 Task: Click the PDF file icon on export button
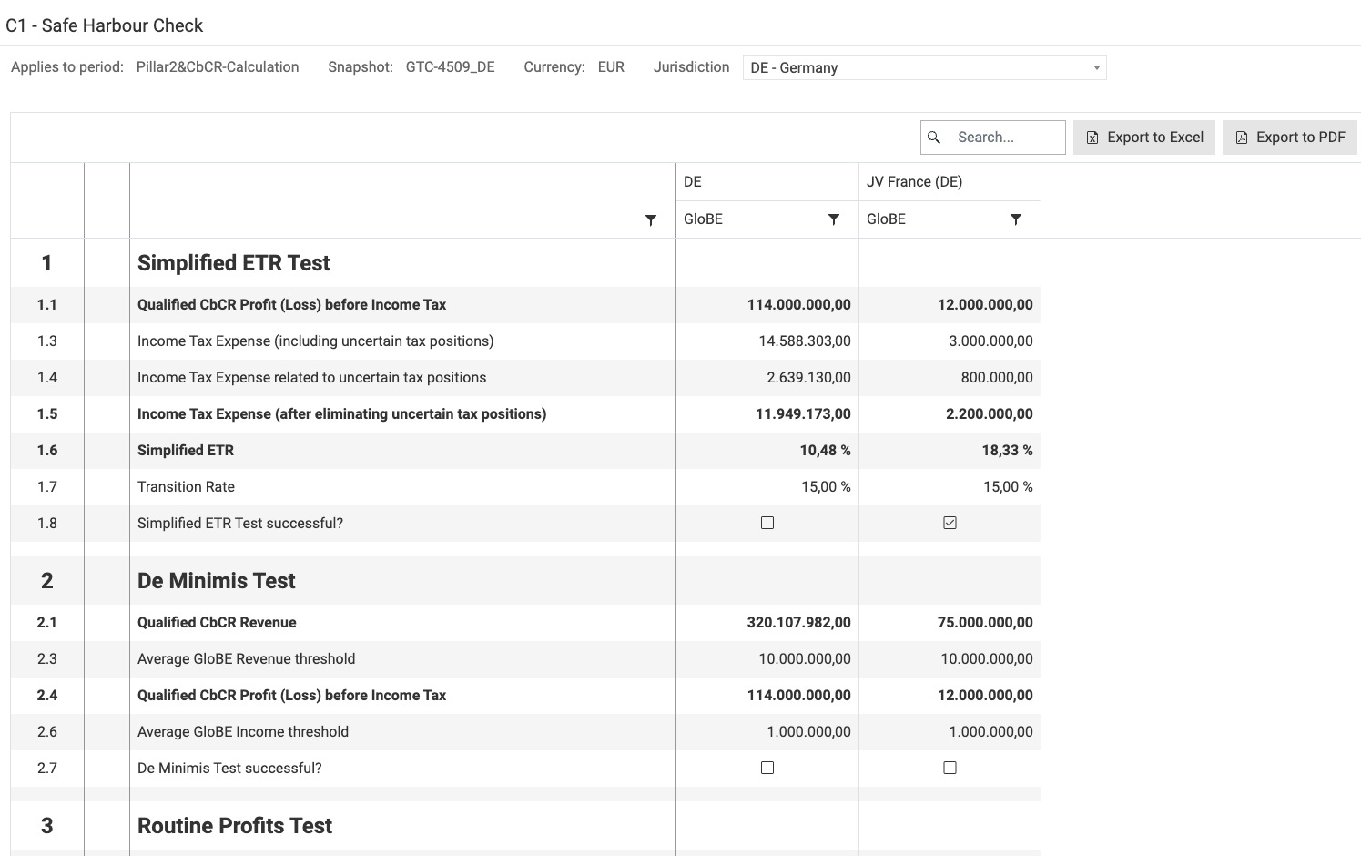(1242, 138)
